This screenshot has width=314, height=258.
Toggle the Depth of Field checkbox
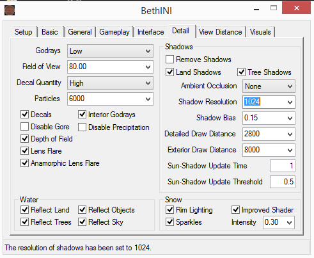pos(24,139)
